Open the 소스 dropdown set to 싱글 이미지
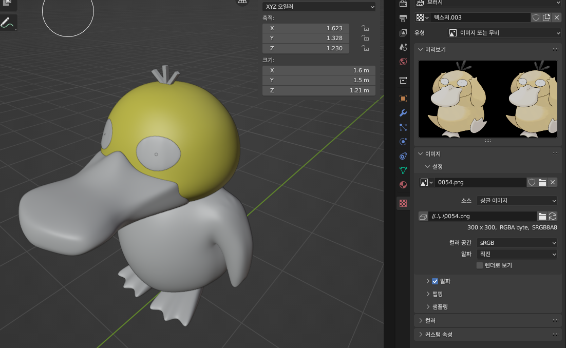The width and height of the screenshot is (566, 348). tap(517, 201)
